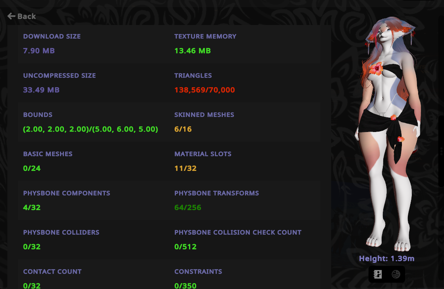Image resolution: width=444 pixels, height=289 pixels.
Task: Select the PhysBone Colliders heading
Action: point(61,232)
